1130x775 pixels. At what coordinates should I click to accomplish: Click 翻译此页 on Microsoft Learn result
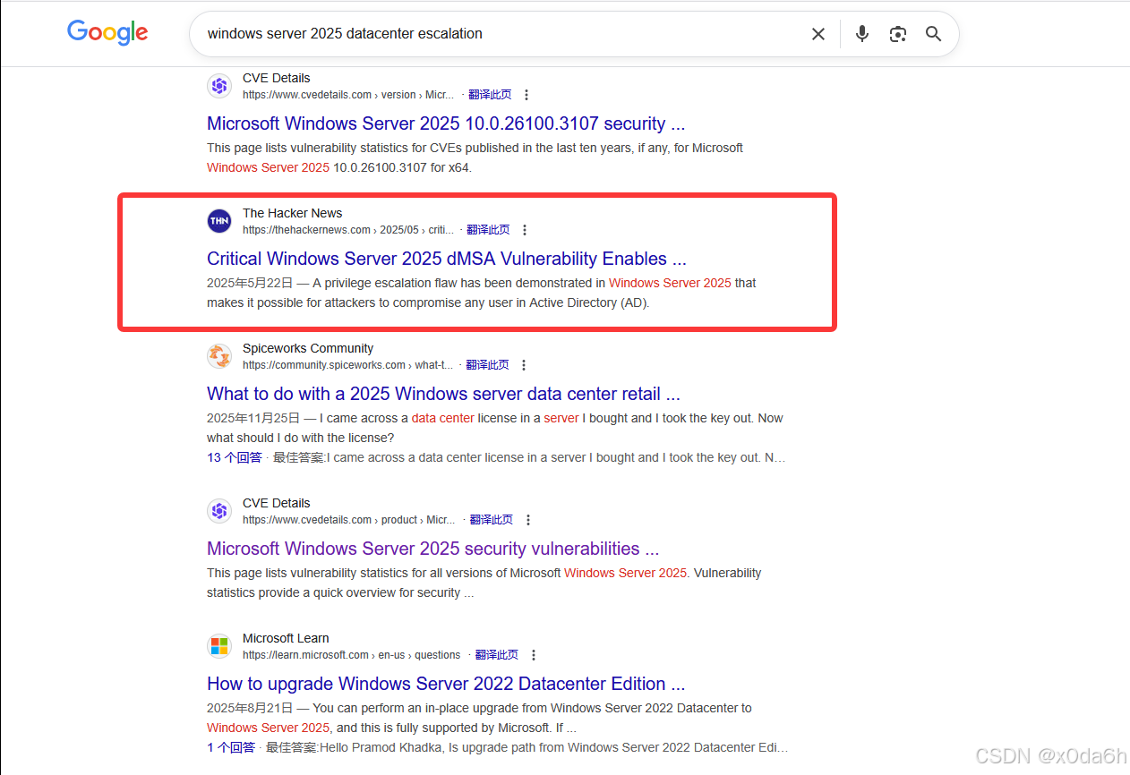[497, 655]
